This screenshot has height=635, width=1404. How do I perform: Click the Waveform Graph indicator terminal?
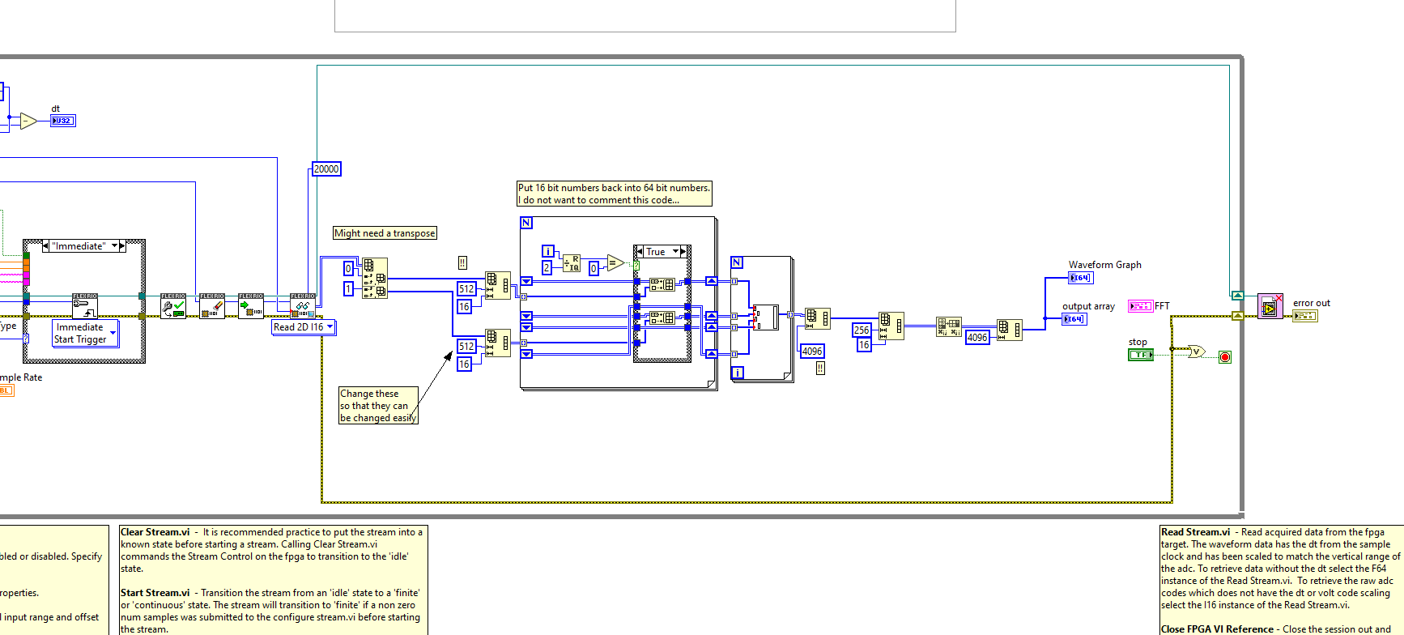1080,278
